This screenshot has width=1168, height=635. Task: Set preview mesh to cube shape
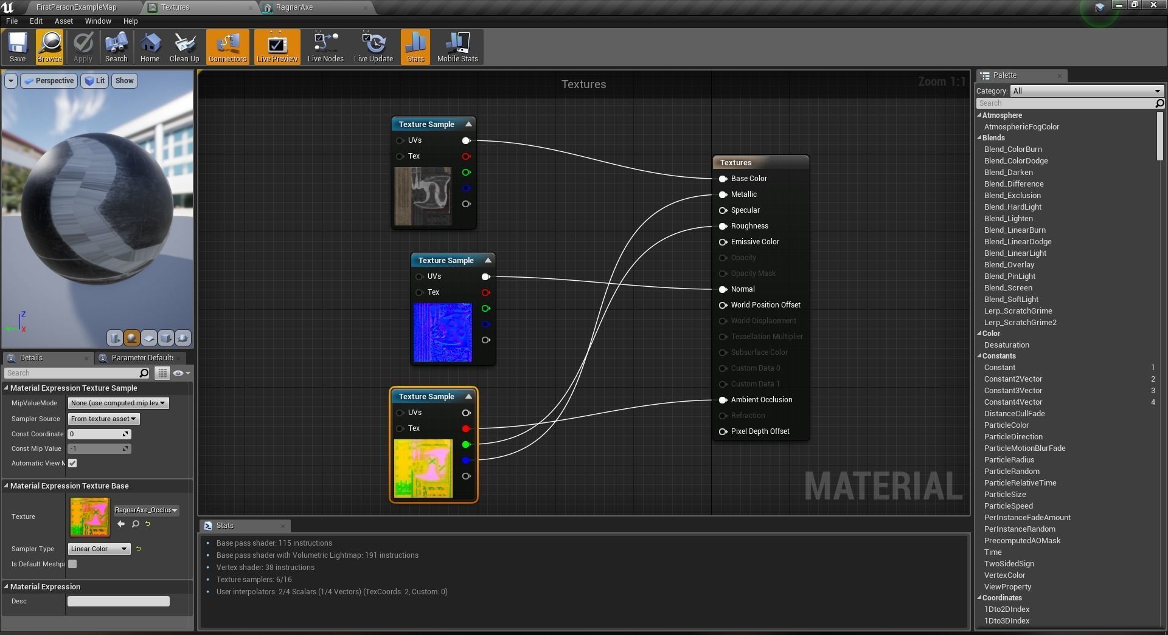[165, 338]
